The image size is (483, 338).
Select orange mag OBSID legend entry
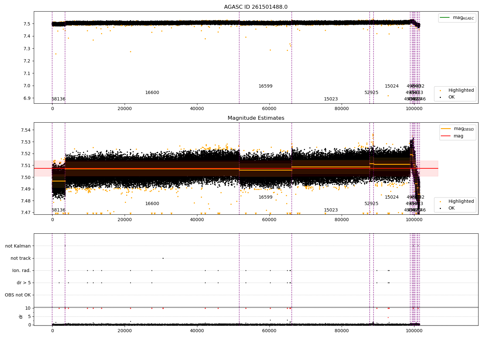click(x=458, y=129)
